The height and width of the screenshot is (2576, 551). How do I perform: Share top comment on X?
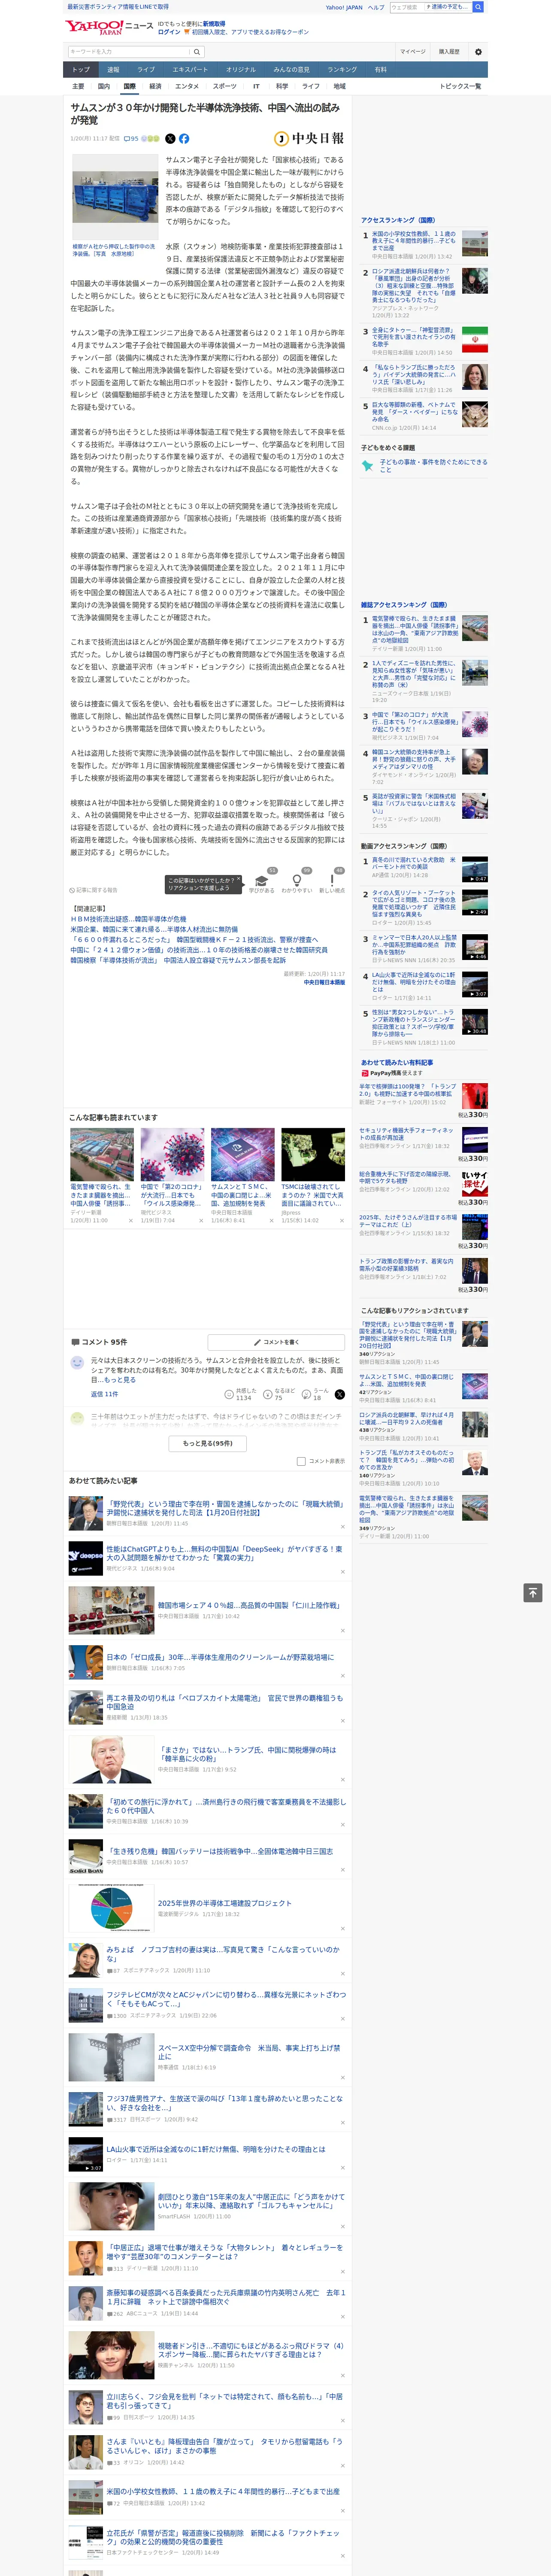coord(339,1394)
